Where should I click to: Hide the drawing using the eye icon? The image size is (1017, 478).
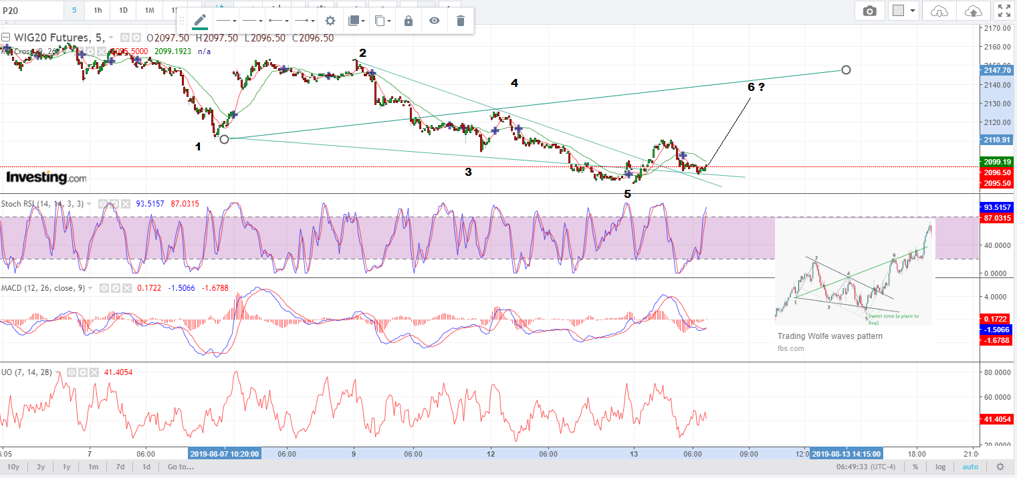pyautogui.click(x=435, y=21)
